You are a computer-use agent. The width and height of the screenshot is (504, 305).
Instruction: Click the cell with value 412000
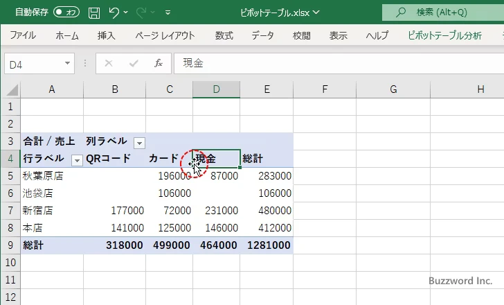267,228
